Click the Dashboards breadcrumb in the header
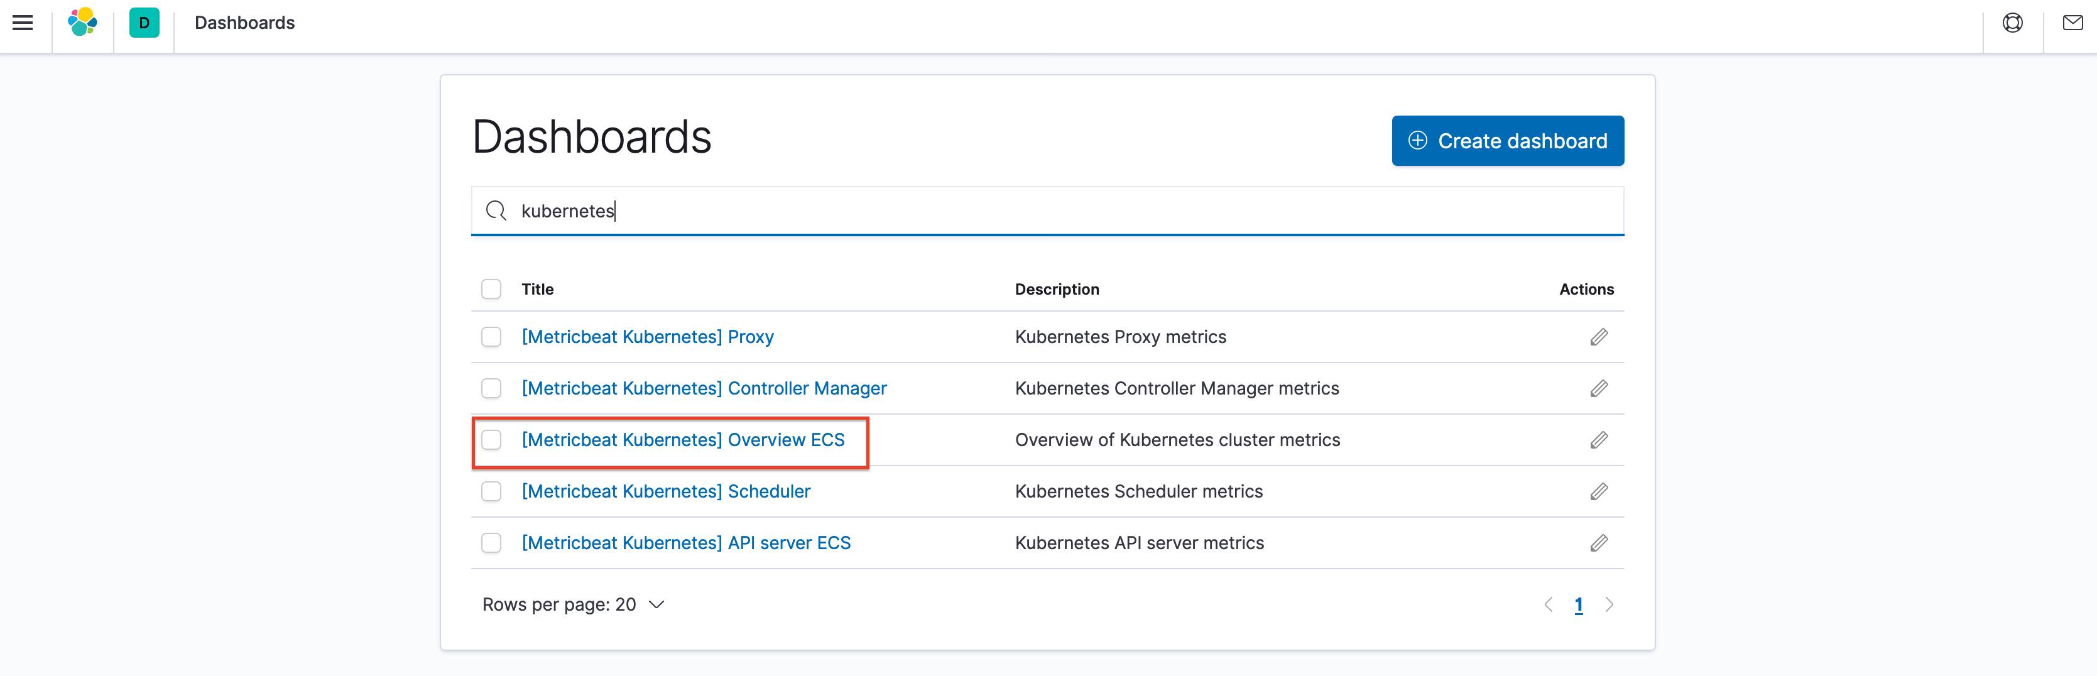 coord(243,23)
